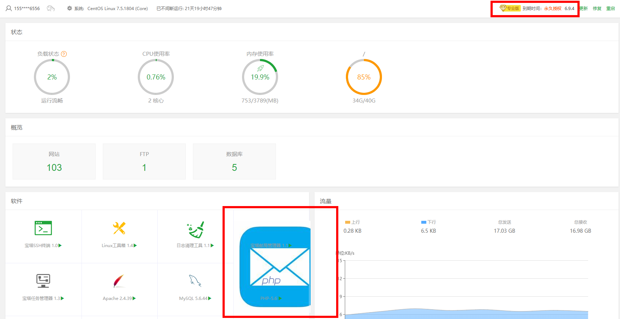Open the MySQL dolphin icon
Screen dimensions: 620x319
point(195,281)
